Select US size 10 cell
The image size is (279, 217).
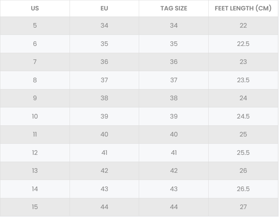coord(35,116)
